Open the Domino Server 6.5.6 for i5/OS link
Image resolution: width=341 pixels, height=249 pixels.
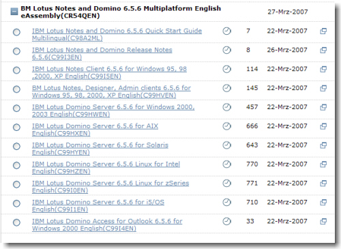pyautogui.click(x=98, y=206)
